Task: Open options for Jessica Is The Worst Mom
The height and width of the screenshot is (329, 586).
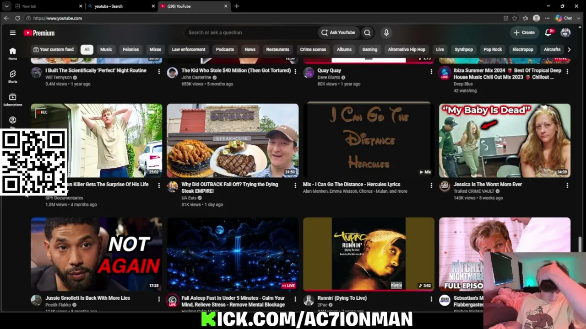Action: [x=567, y=185]
